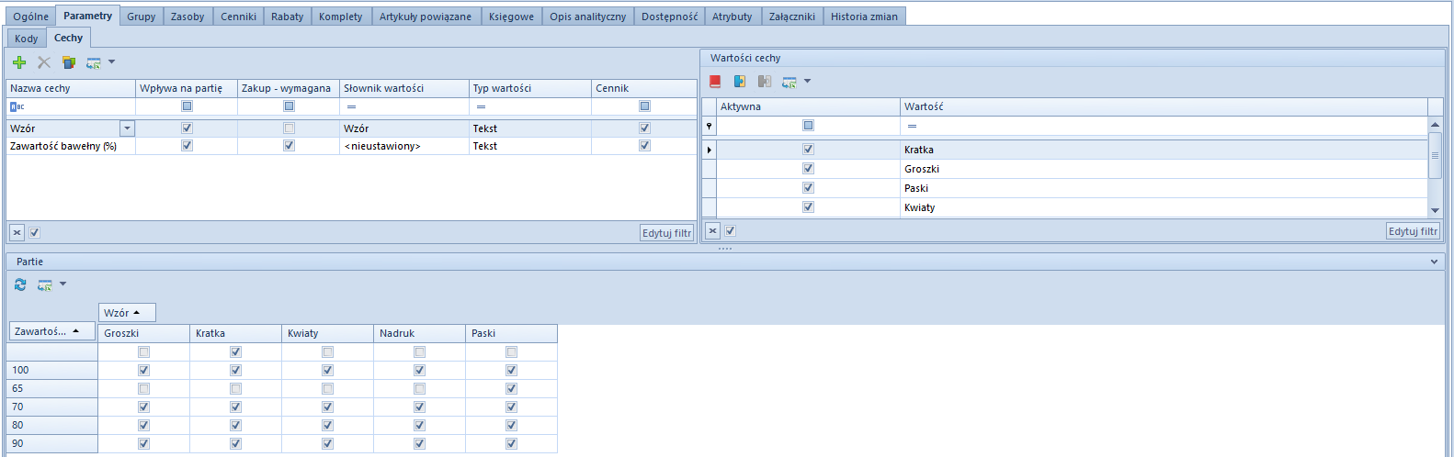
Task: Toggle Nadruk checkbox in Partie row 80
Action: 420,426
